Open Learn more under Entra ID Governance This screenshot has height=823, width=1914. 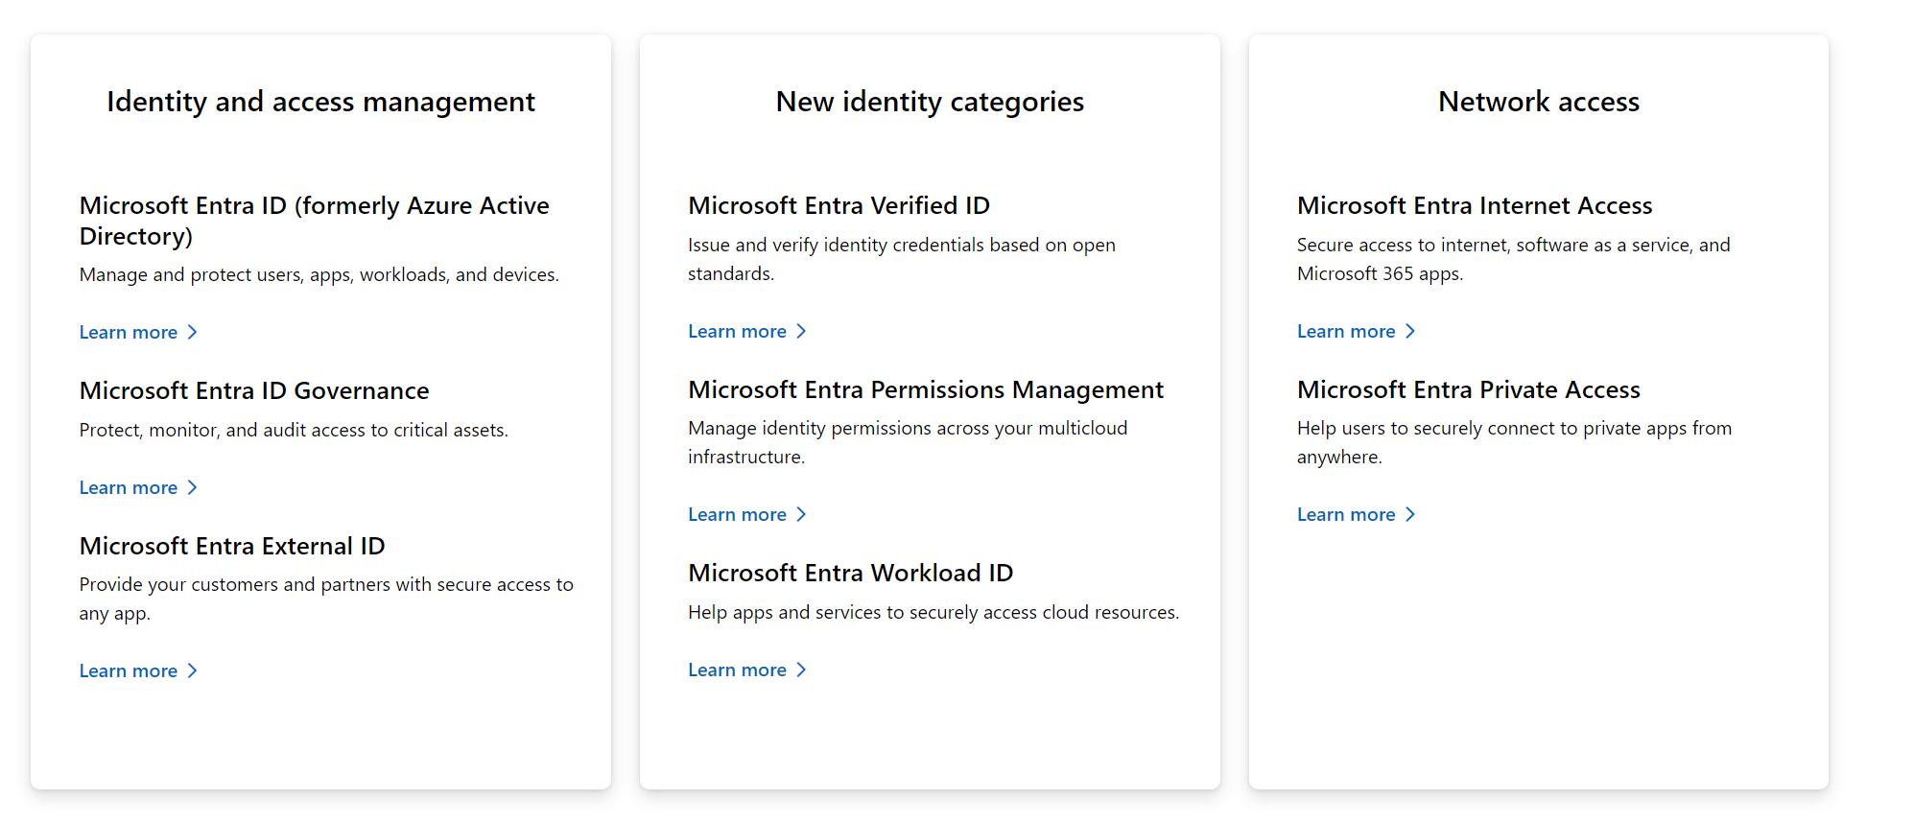(138, 487)
